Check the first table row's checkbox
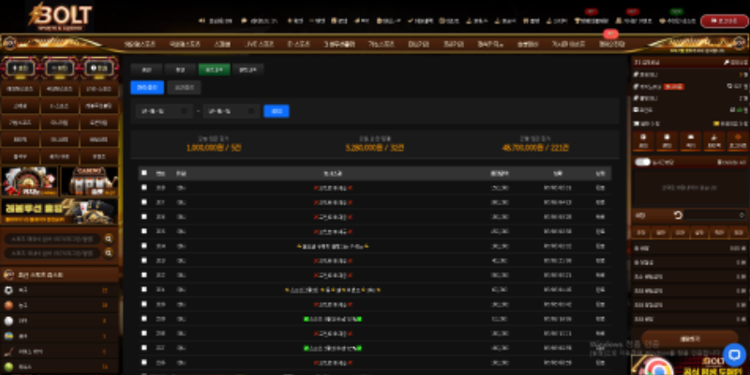 click(x=144, y=187)
